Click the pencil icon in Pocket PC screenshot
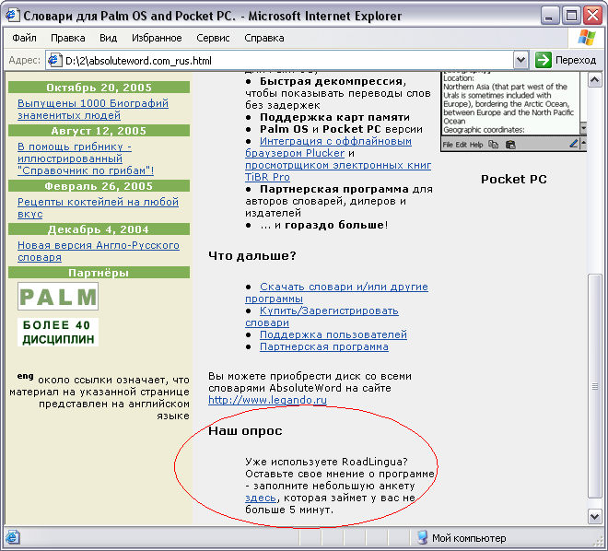 coord(574,145)
